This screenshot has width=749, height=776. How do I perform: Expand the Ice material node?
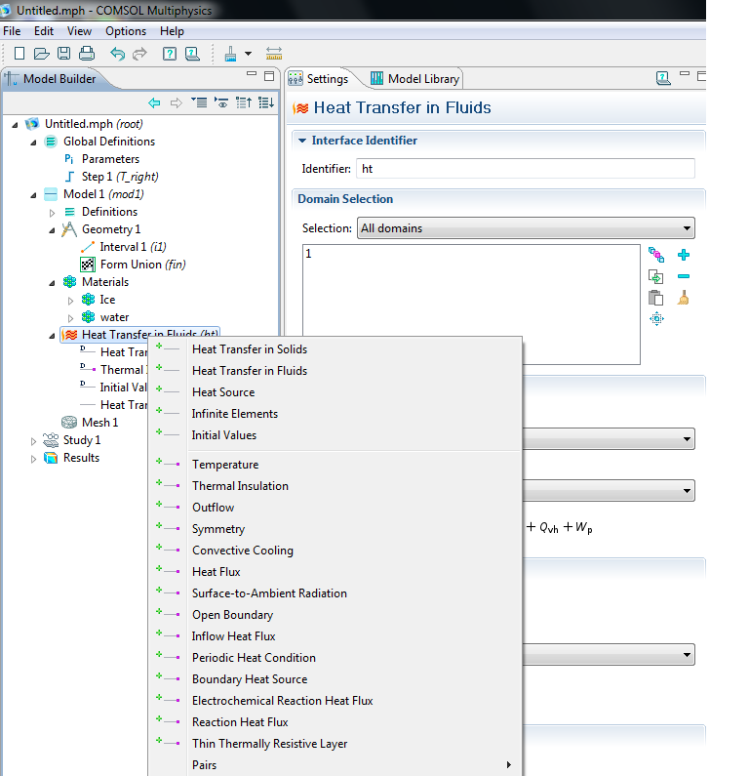click(70, 300)
